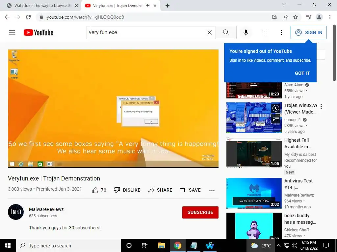This screenshot has height=252, width=337.
Task: Open Waterfox from the taskbar
Action: coord(210,245)
